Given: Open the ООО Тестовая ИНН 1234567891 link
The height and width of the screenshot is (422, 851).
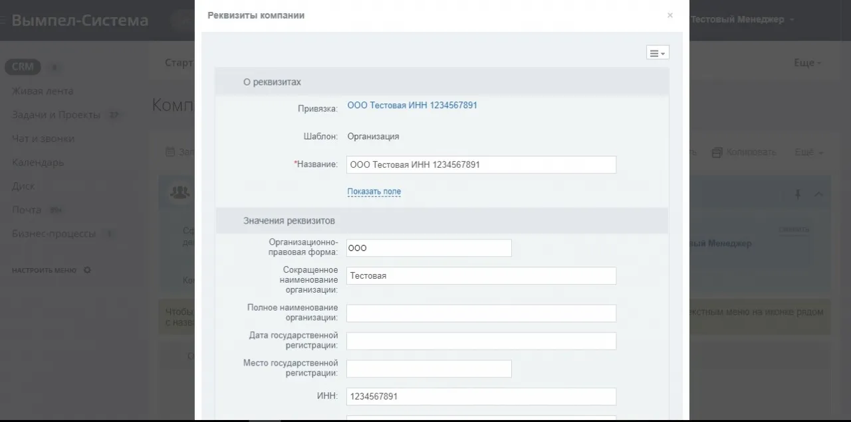Looking at the screenshot, I should coord(412,105).
